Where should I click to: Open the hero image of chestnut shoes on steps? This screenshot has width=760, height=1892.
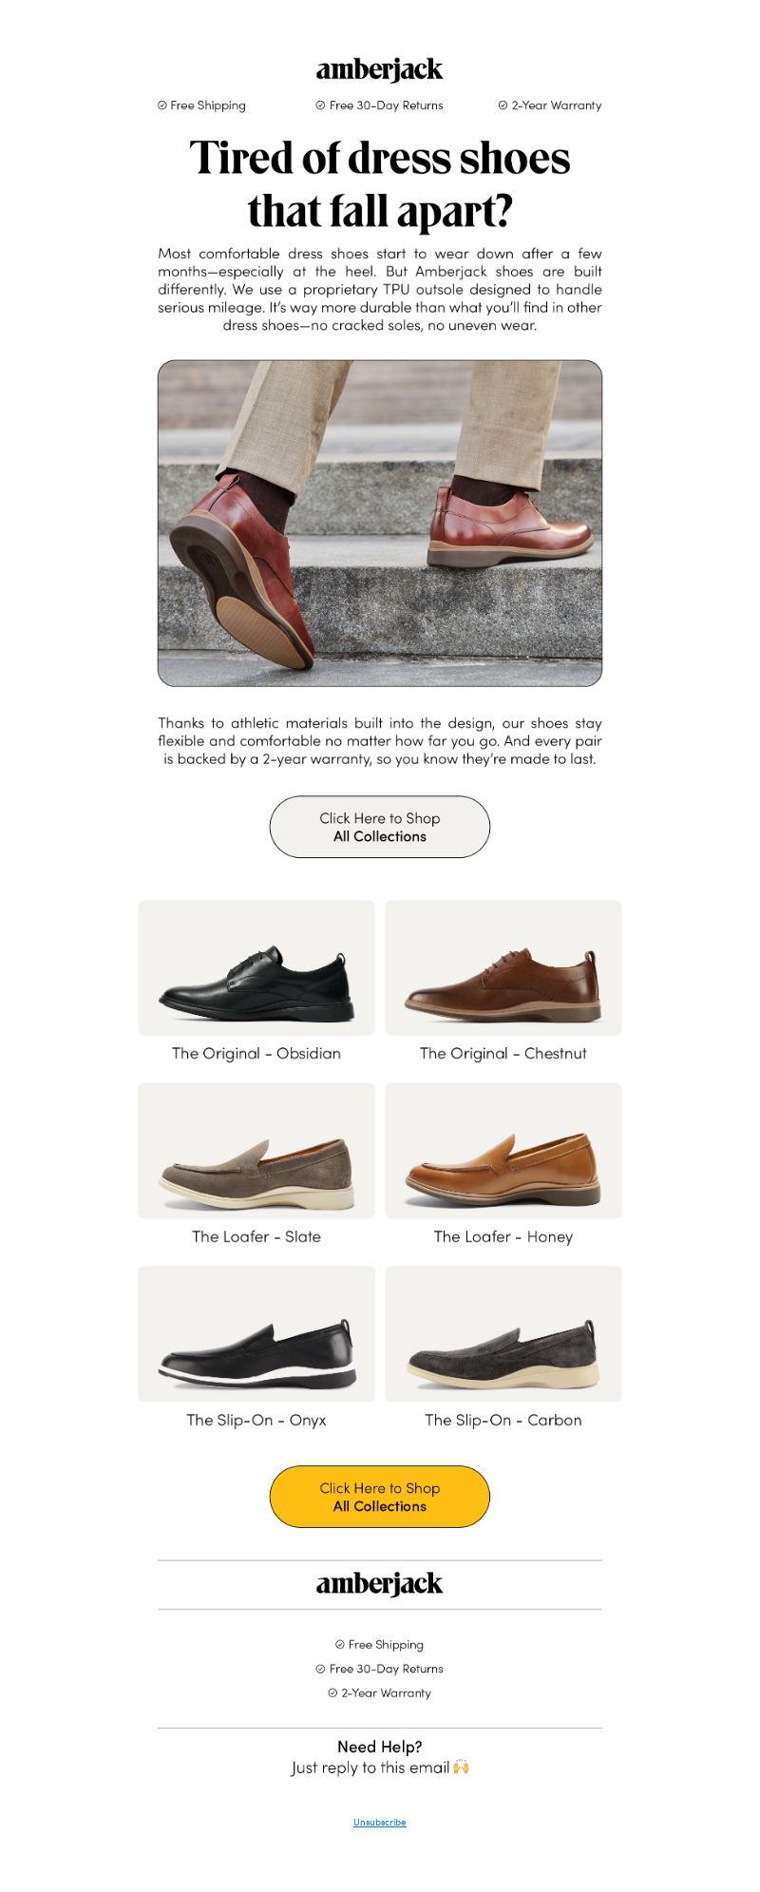tap(380, 523)
